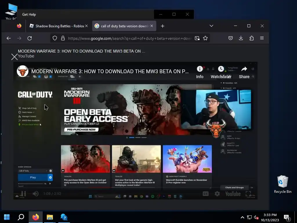Click the Share arrow on video
The height and width of the screenshot is (223, 297).
click(244, 72)
